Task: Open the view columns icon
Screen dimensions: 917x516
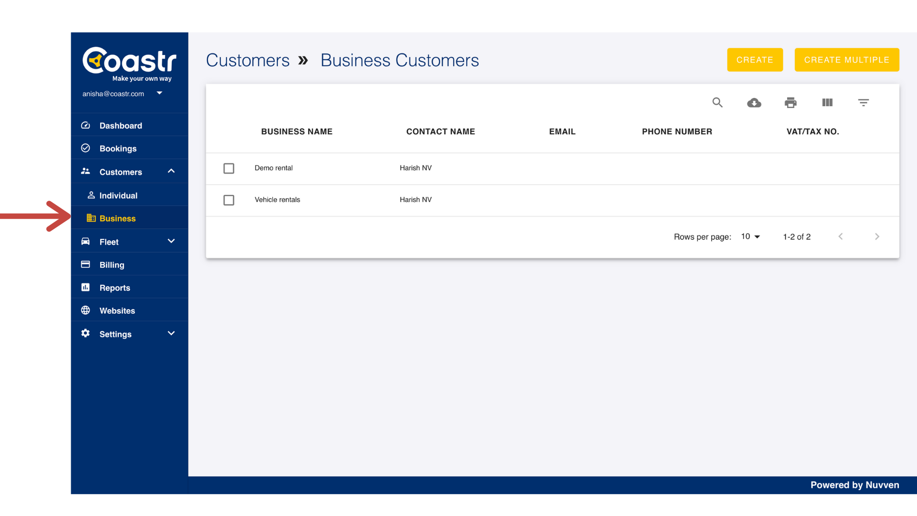Action: click(x=827, y=103)
